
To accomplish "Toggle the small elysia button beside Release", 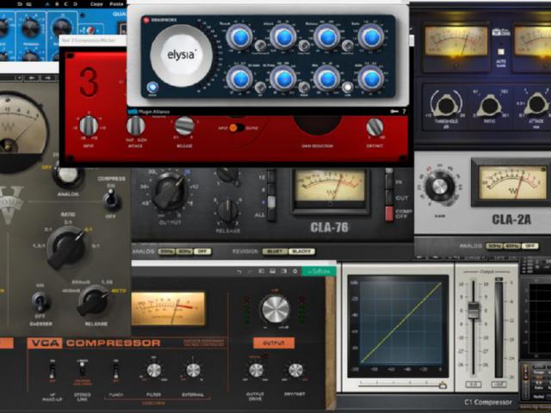I will [x=348, y=46].
